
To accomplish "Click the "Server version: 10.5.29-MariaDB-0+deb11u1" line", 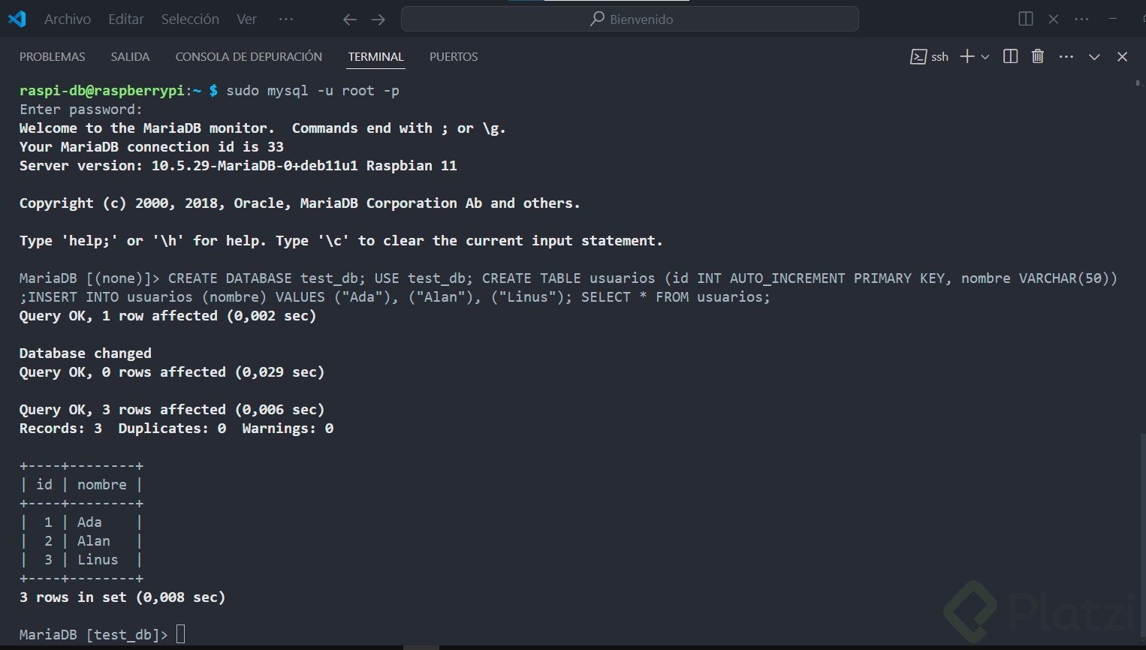I will (238, 166).
